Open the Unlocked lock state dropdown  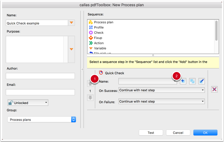tap(28, 103)
